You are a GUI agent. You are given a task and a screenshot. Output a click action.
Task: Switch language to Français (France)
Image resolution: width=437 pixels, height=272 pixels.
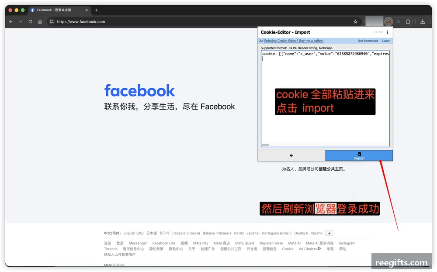click(186, 233)
